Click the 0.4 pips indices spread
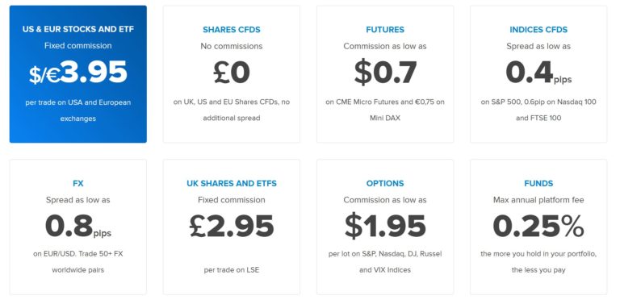620x304 pixels. pyautogui.click(x=538, y=73)
